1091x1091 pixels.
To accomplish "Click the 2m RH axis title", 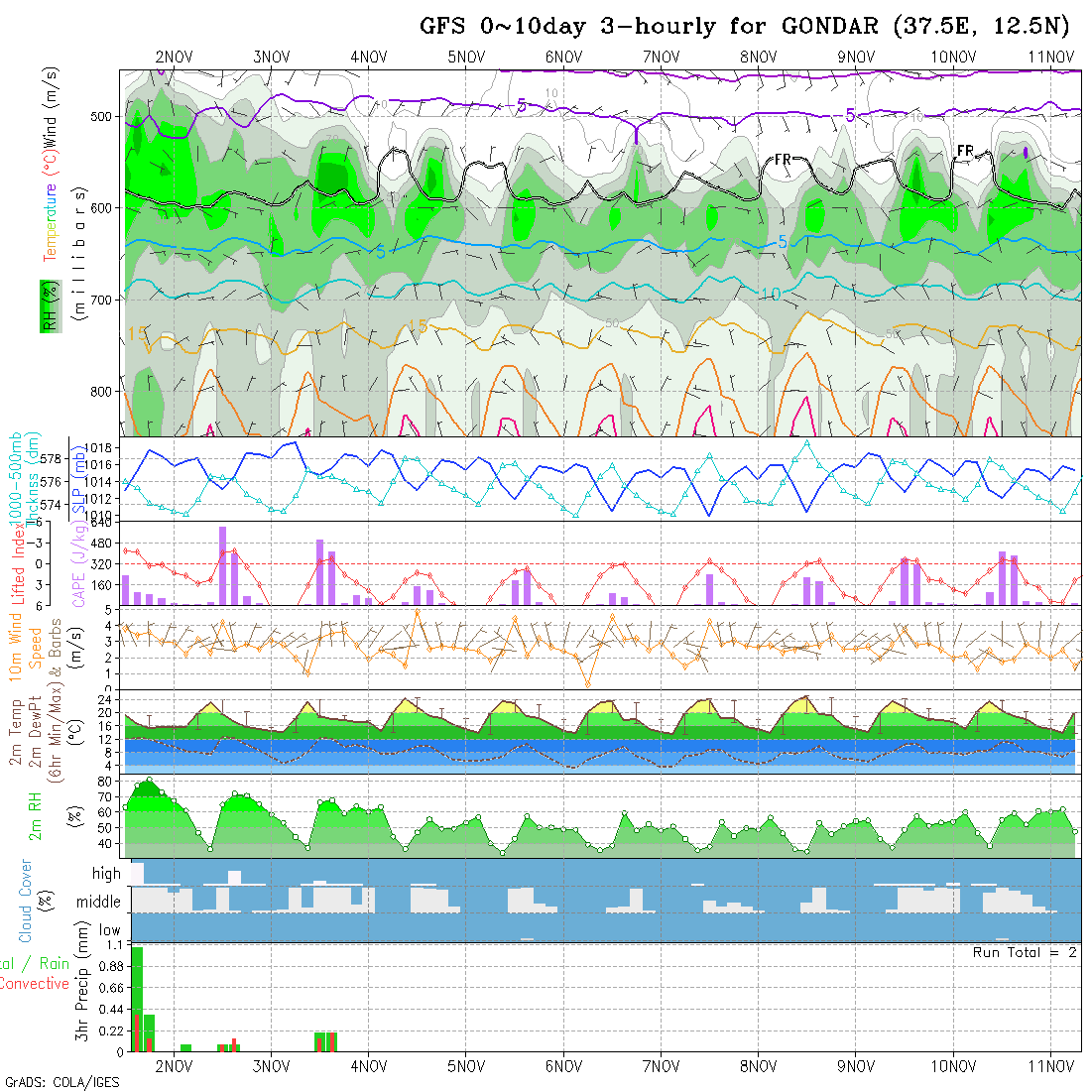I will [x=36, y=815].
